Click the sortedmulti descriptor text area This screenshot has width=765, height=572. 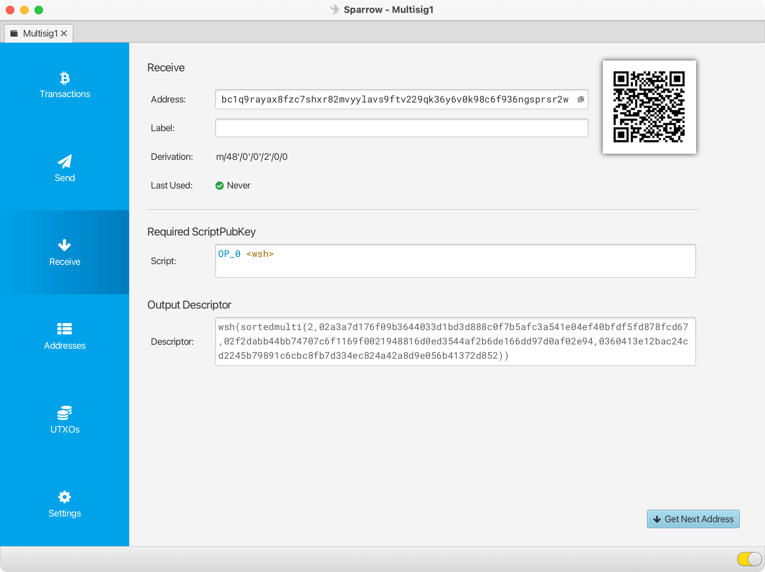tap(455, 341)
